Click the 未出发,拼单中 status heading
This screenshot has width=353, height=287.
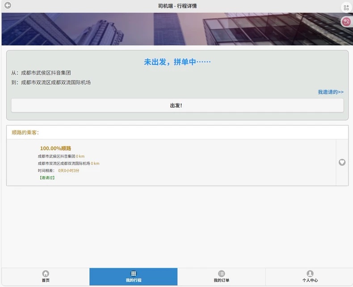click(x=177, y=62)
